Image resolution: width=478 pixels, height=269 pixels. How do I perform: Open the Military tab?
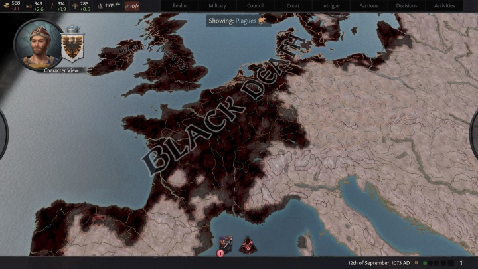pos(217,6)
